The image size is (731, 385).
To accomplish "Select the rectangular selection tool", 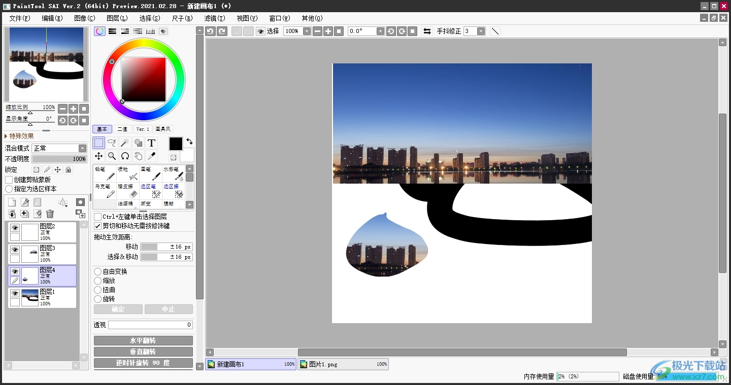I will pyautogui.click(x=99, y=143).
